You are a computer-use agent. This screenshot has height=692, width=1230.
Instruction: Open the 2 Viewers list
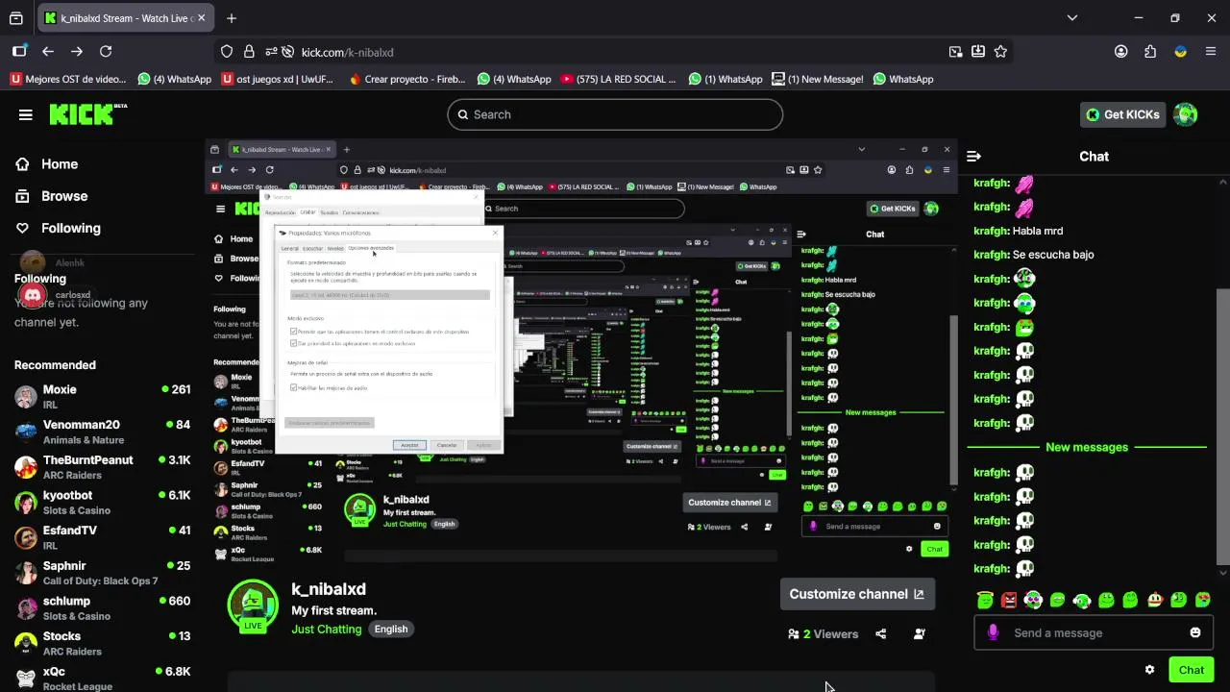coord(823,634)
